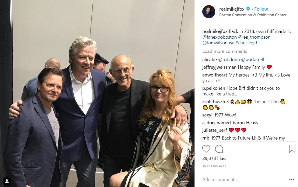Open @robdonn mention in comment
298x187 pixels.
[229, 60]
